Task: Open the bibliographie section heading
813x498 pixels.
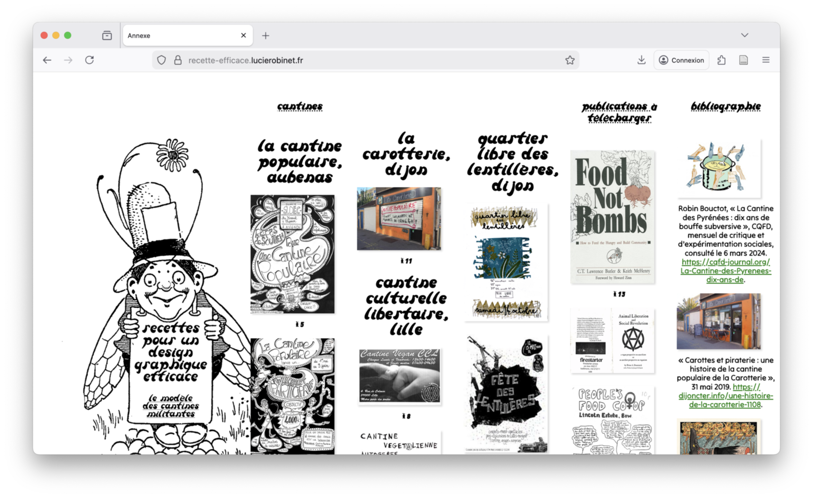Action: pyautogui.click(x=726, y=106)
